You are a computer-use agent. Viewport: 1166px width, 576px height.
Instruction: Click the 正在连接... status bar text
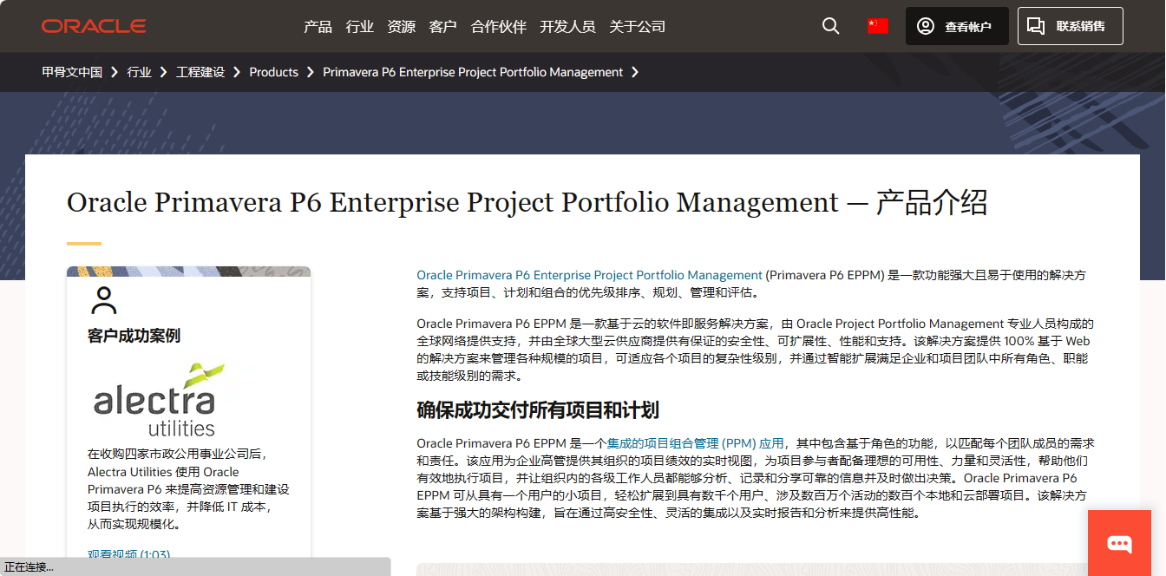click(29, 567)
